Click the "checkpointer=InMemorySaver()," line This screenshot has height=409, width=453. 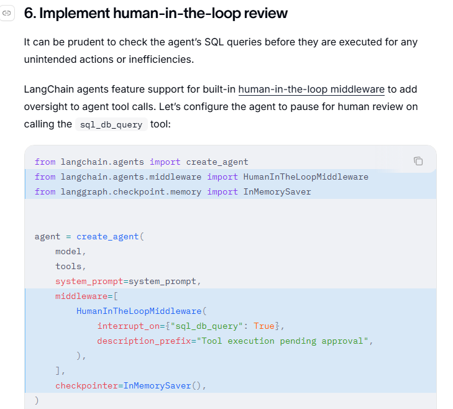coord(130,385)
